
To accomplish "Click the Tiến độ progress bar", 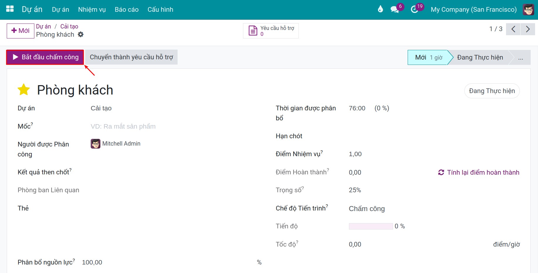I will coord(371,226).
